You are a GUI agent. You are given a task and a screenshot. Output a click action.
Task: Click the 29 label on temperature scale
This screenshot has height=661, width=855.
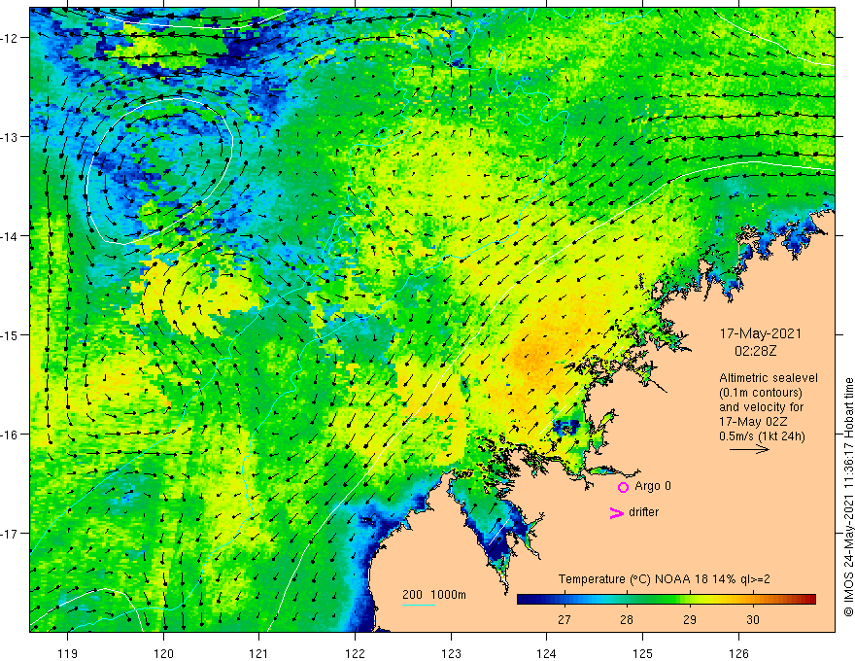click(690, 619)
